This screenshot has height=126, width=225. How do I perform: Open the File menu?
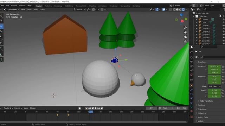(2, 6)
